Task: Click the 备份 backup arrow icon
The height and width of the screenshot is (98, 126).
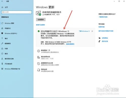Action: [2, 38]
